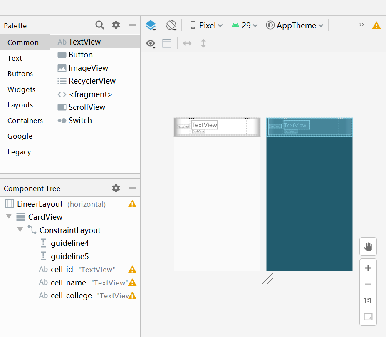Open the Pixel device selector

[206, 25]
